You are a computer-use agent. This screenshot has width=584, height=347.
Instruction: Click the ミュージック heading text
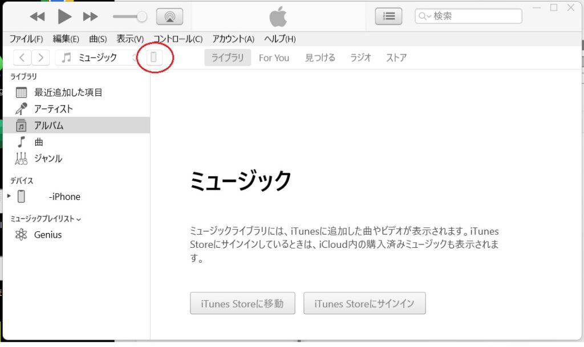[241, 181]
